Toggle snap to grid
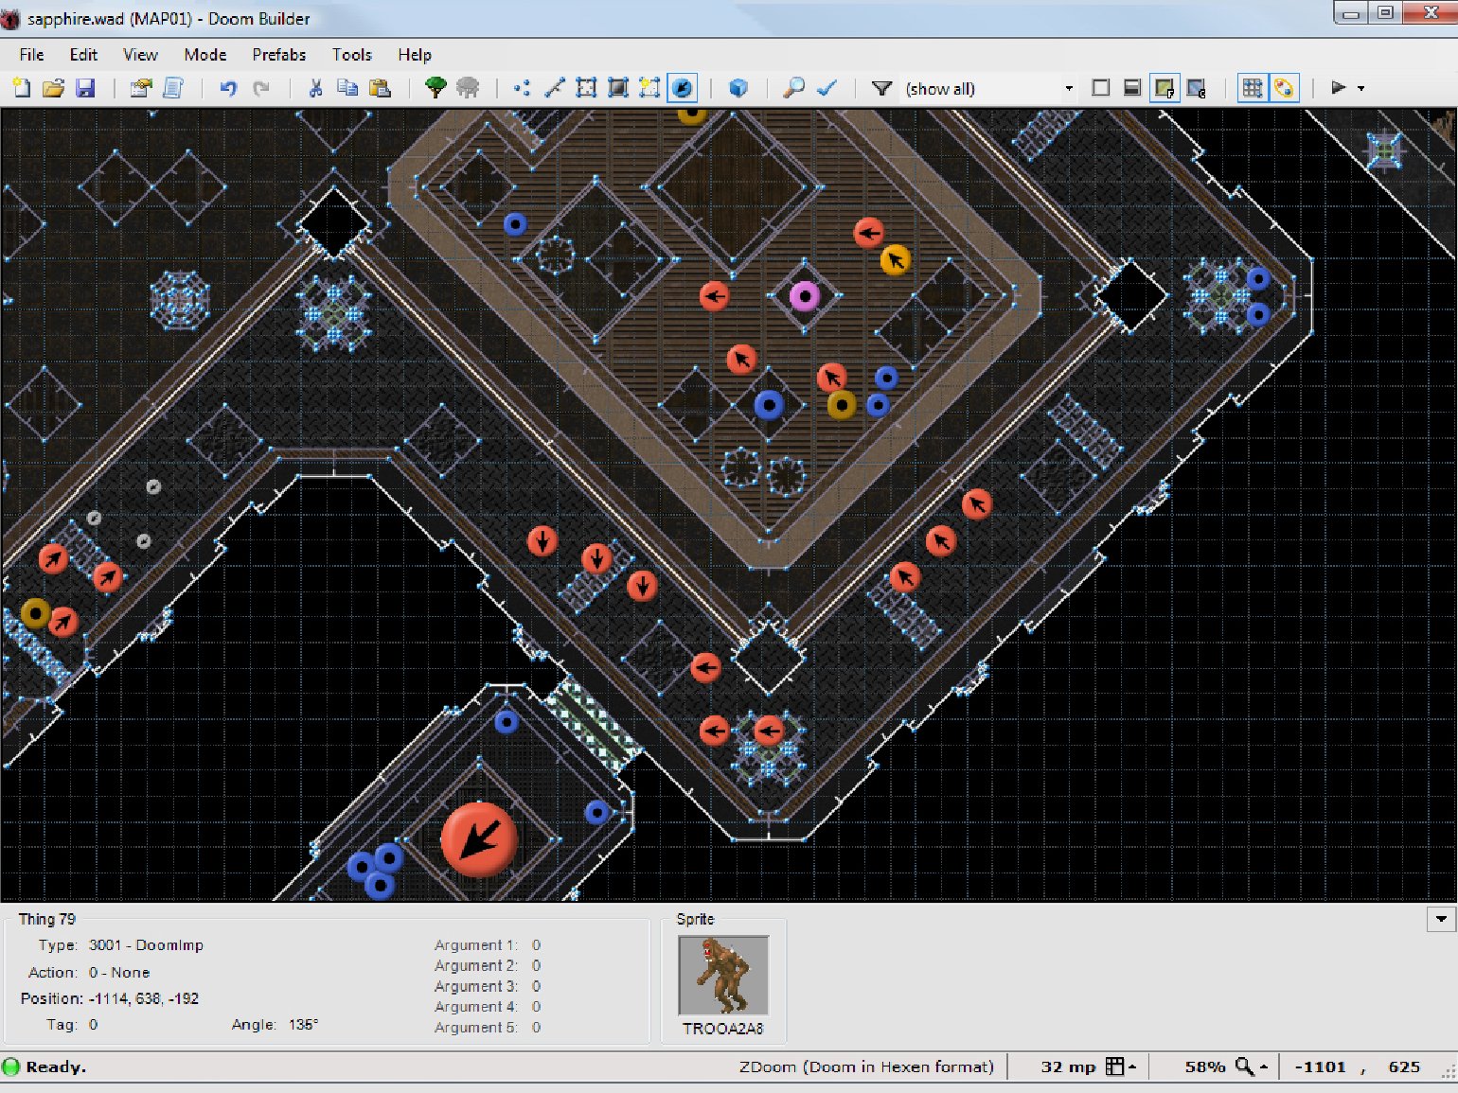1458x1093 pixels. coord(1252,88)
